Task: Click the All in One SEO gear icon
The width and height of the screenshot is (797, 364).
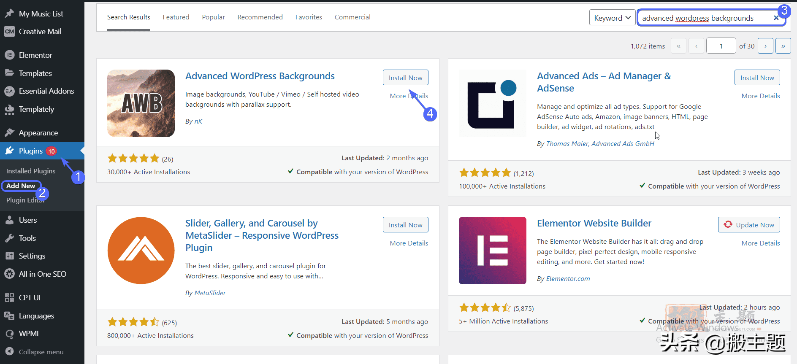Action: [x=9, y=274]
